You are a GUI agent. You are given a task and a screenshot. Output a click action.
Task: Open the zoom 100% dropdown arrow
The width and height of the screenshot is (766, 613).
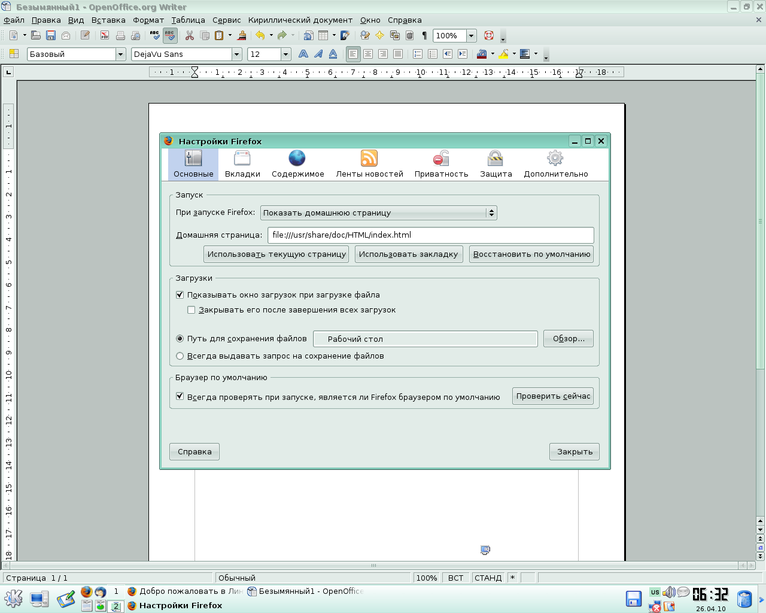point(472,36)
